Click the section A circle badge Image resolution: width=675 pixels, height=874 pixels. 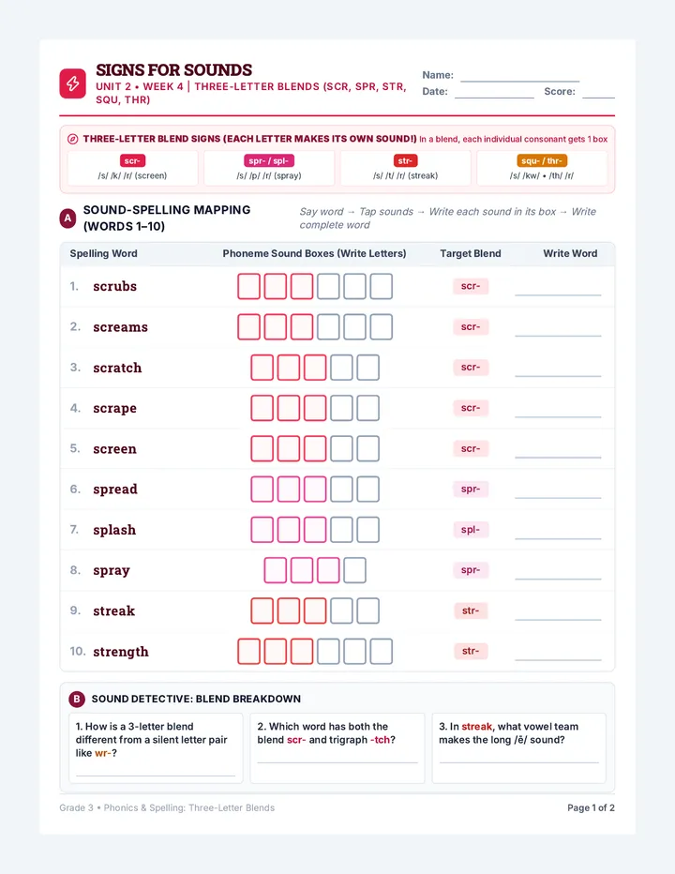coord(68,218)
